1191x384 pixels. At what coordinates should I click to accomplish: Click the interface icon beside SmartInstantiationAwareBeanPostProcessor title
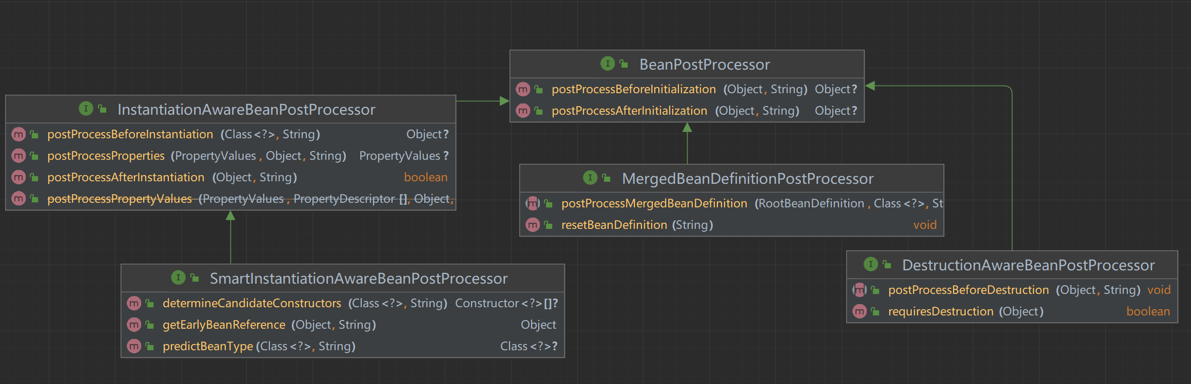click(178, 278)
